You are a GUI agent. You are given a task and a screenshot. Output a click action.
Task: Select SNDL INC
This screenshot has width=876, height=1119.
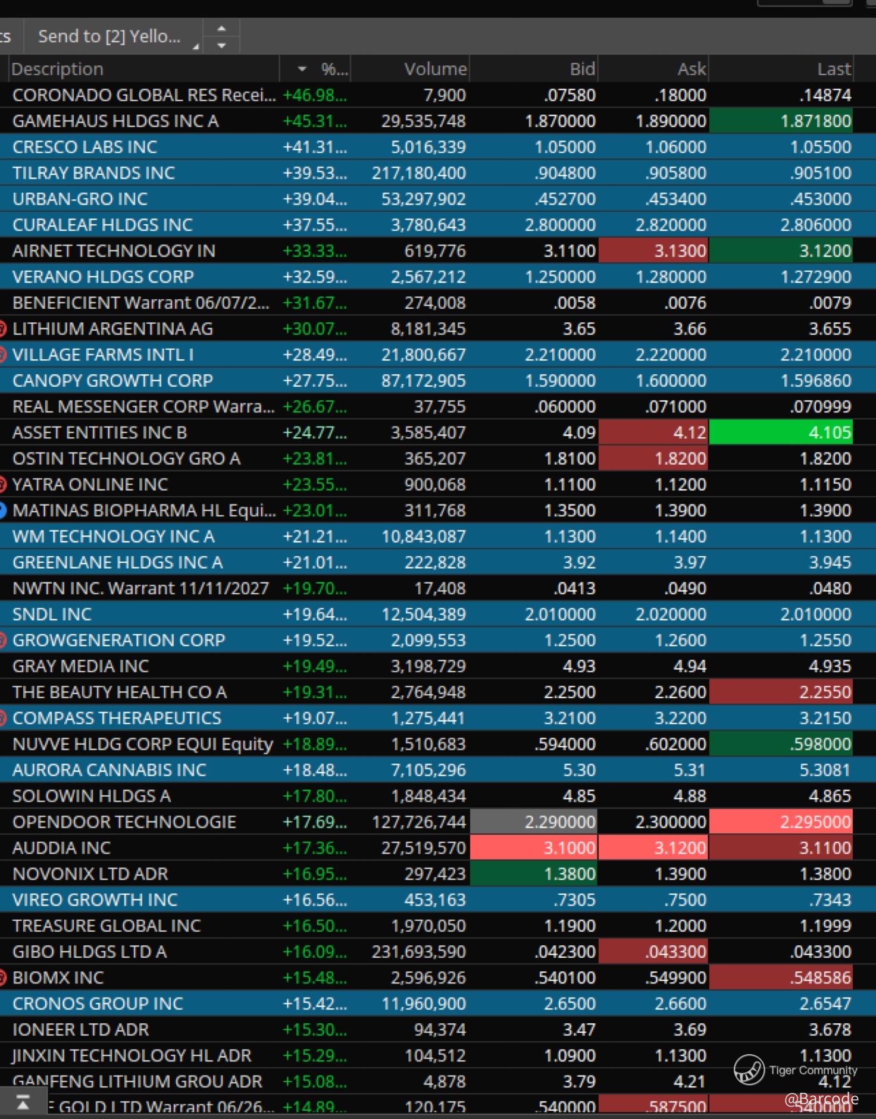(52, 615)
